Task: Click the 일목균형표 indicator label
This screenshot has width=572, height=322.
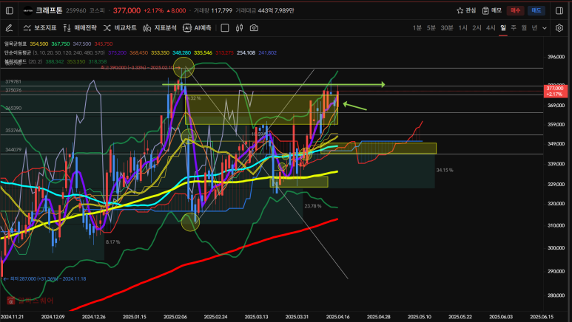Action: click(x=16, y=44)
